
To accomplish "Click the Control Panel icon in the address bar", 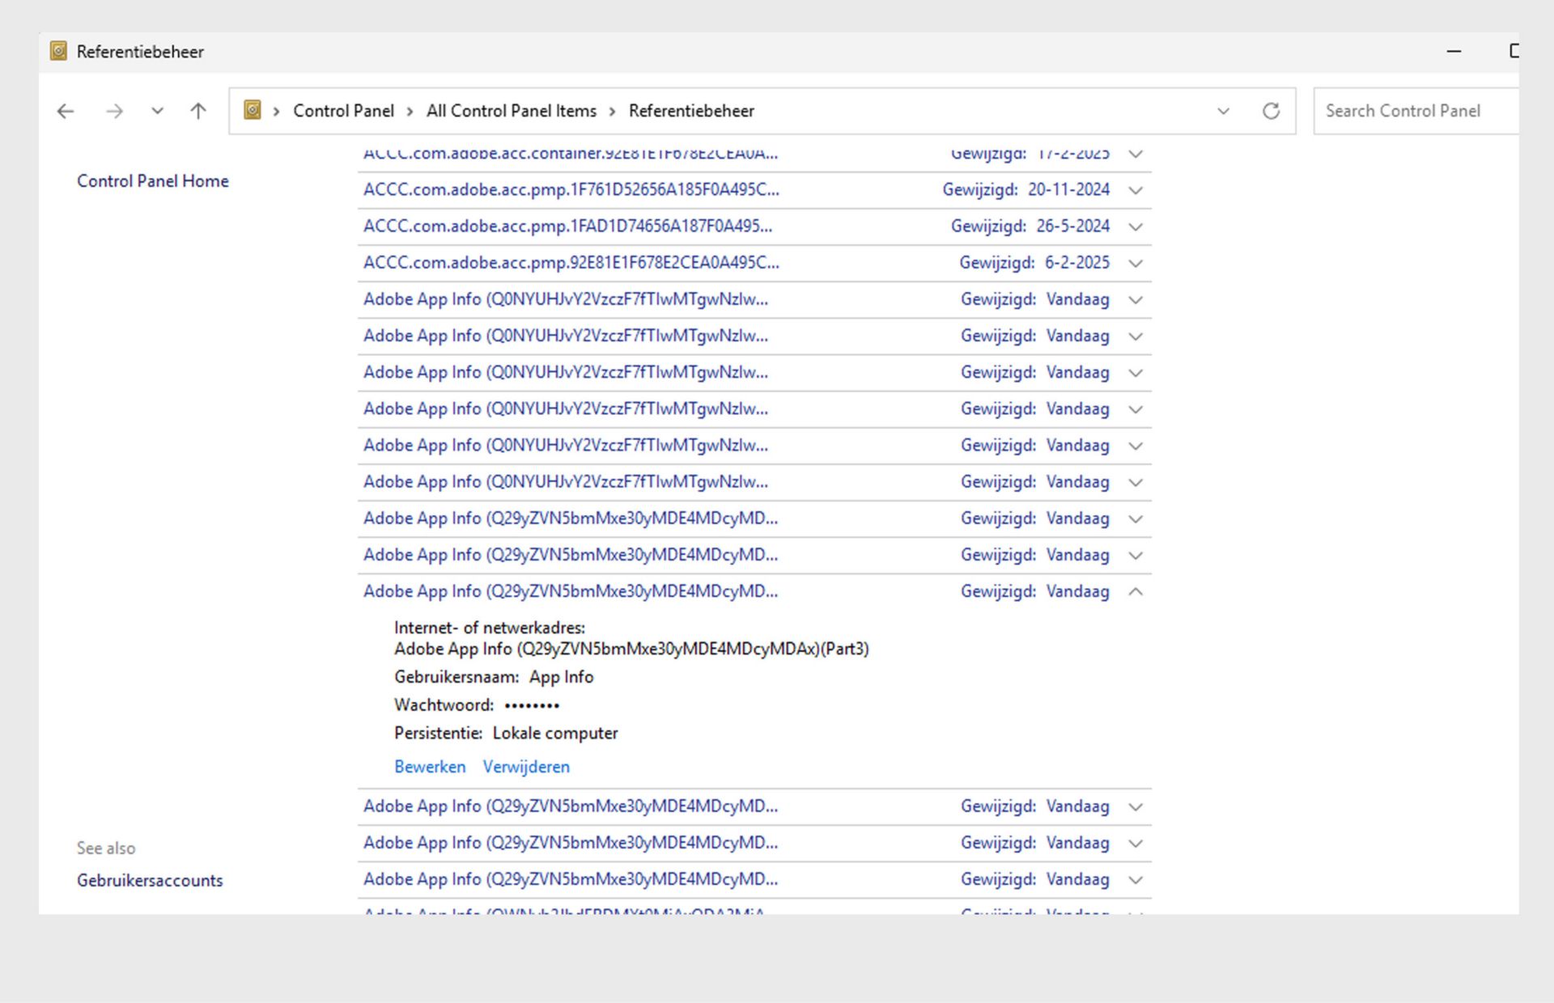I will [253, 110].
